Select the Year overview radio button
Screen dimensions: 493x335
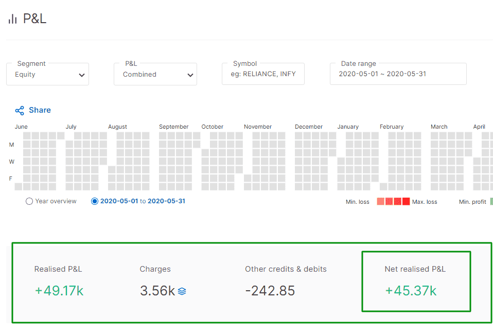click(29, 201)
